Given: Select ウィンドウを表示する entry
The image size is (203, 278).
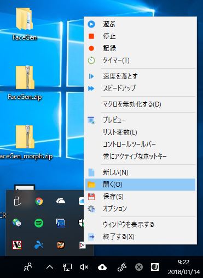Looking at the screenshot, I should (x=140, y=225).
